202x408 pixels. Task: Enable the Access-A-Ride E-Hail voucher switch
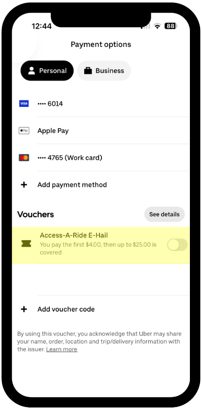(177, 245)
